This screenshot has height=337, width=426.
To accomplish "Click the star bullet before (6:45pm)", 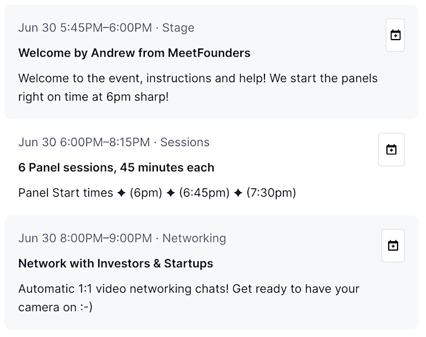I will point(170,193).
